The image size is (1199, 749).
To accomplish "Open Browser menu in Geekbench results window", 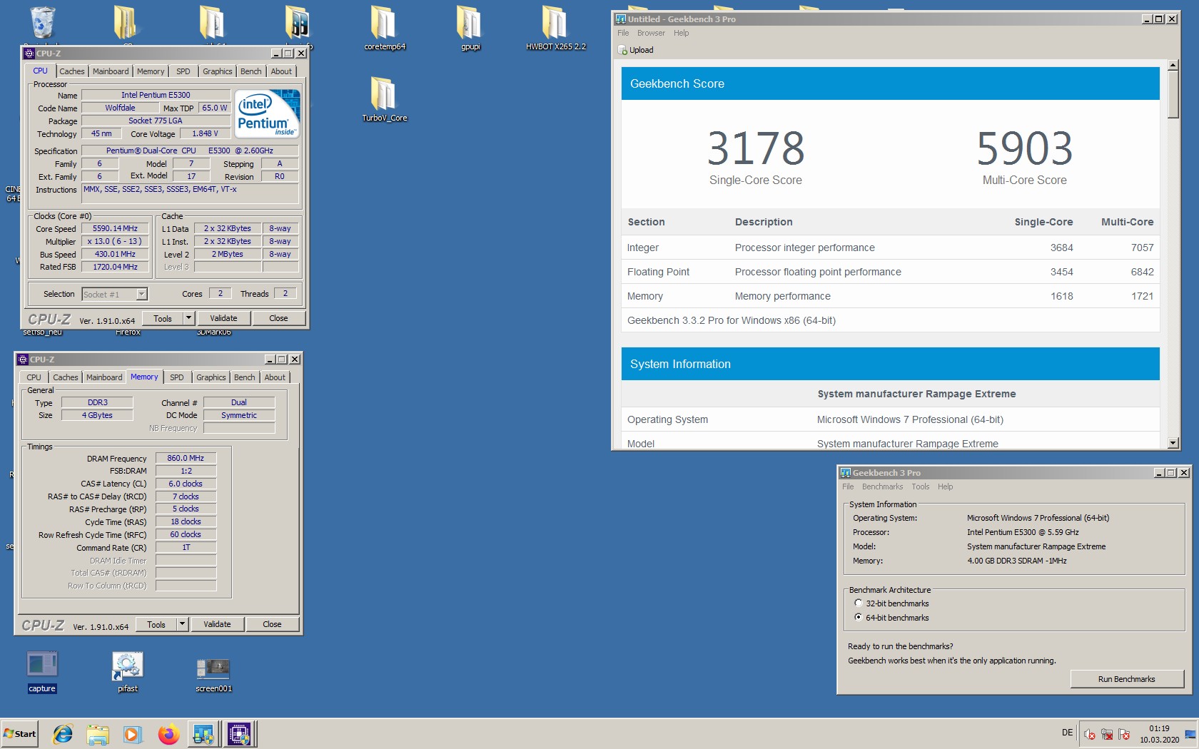I will (651, 33).
